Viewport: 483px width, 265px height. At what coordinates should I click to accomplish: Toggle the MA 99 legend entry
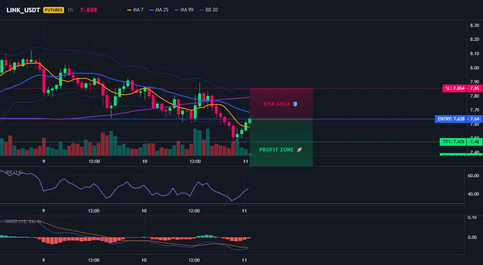[x=184, y=10]
